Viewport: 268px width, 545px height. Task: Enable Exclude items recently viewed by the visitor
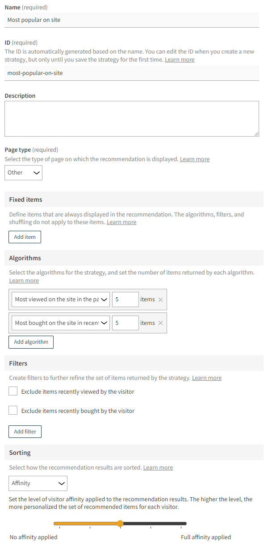tap(13, 391)
